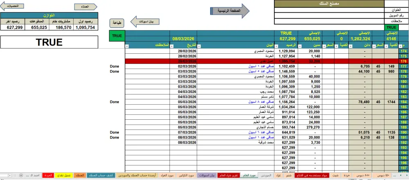Click the طباعة print button
Viewport: 409px width, 180px height.
pos(117,23)
